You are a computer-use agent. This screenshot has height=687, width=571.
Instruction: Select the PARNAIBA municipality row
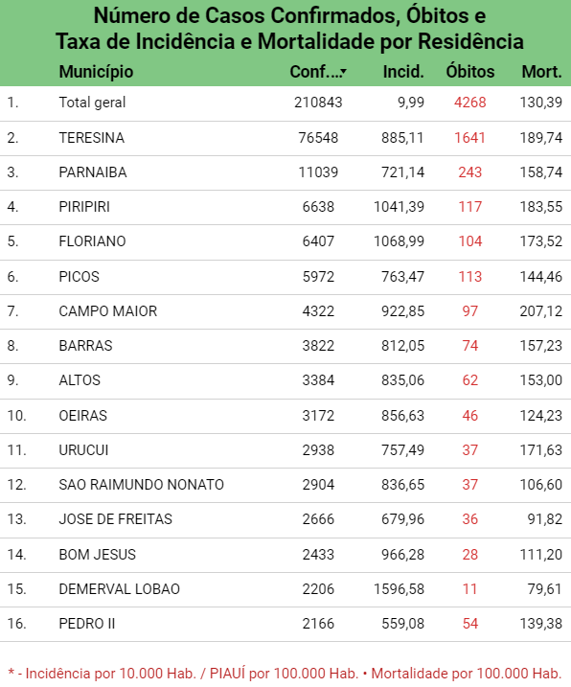tap(285, 172)
